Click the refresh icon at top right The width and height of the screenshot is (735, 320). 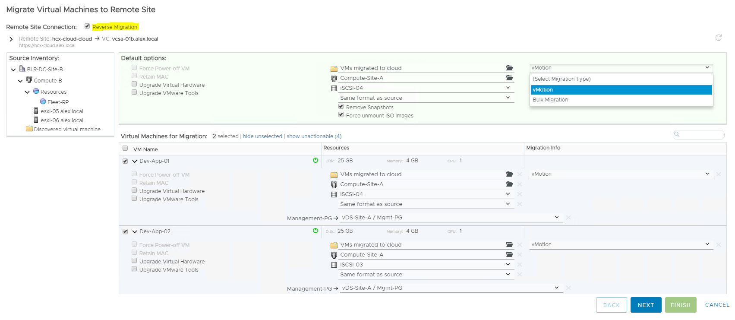(719, 38)
